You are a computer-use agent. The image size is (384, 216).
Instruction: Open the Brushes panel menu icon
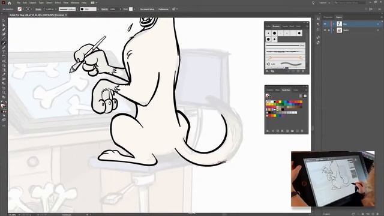307,26
